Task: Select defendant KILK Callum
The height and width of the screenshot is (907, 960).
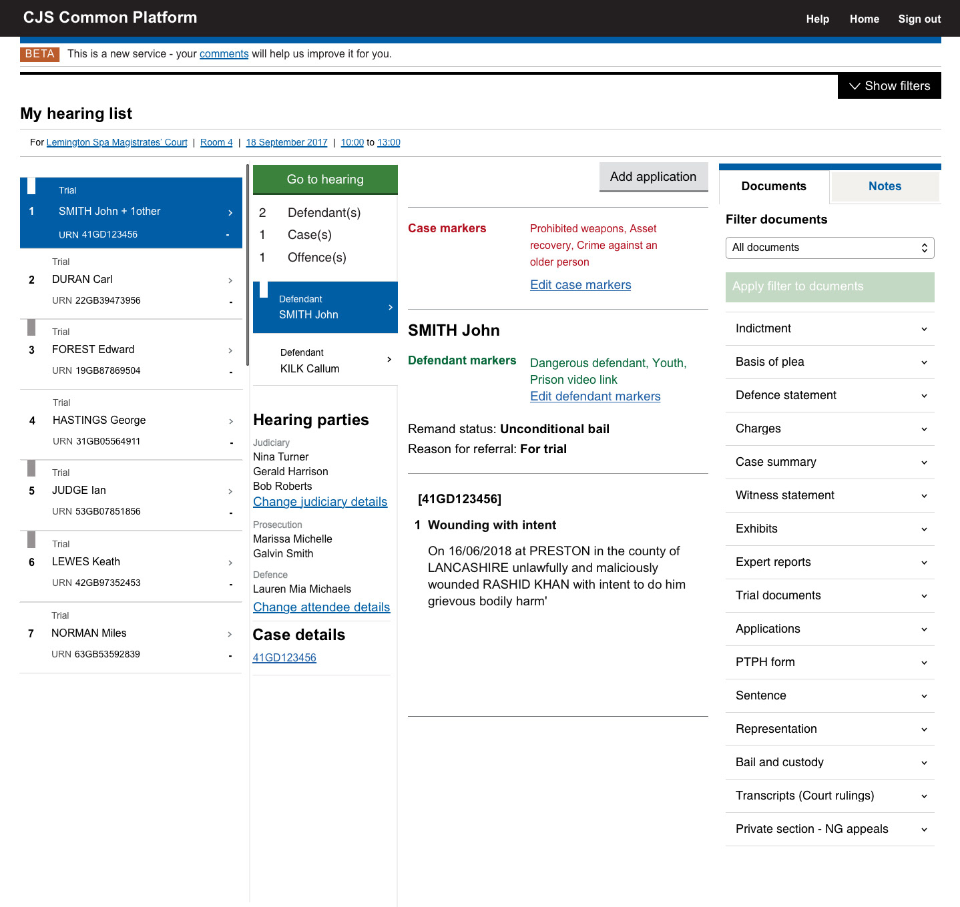Action: (325, 360)
